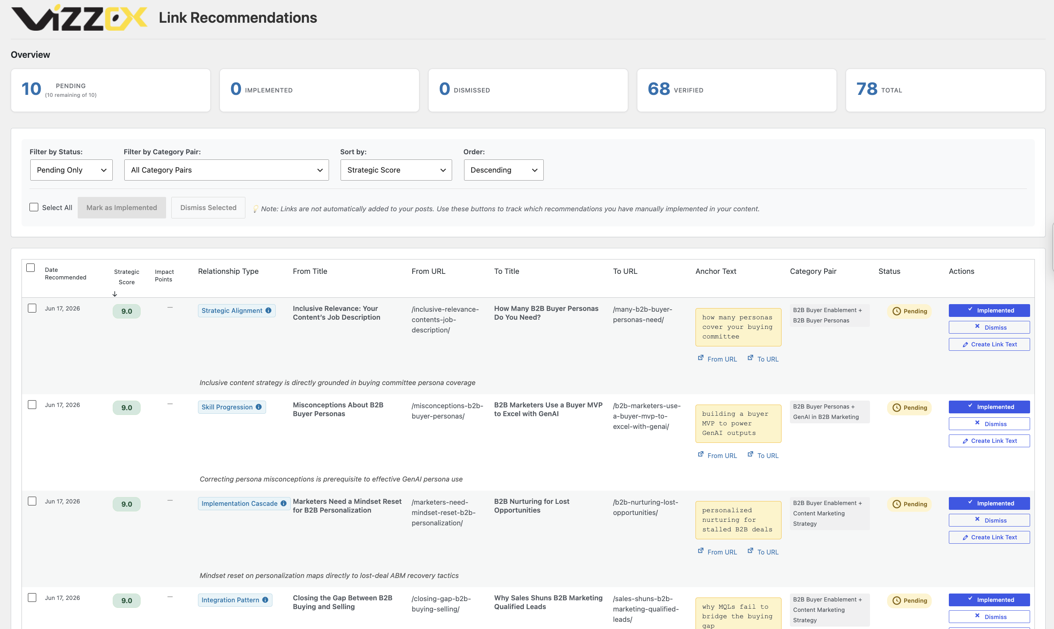
Task: Click the '/many-b2b-buyer-personas-need/' To URL cell
Action: [x=643, y=314]
